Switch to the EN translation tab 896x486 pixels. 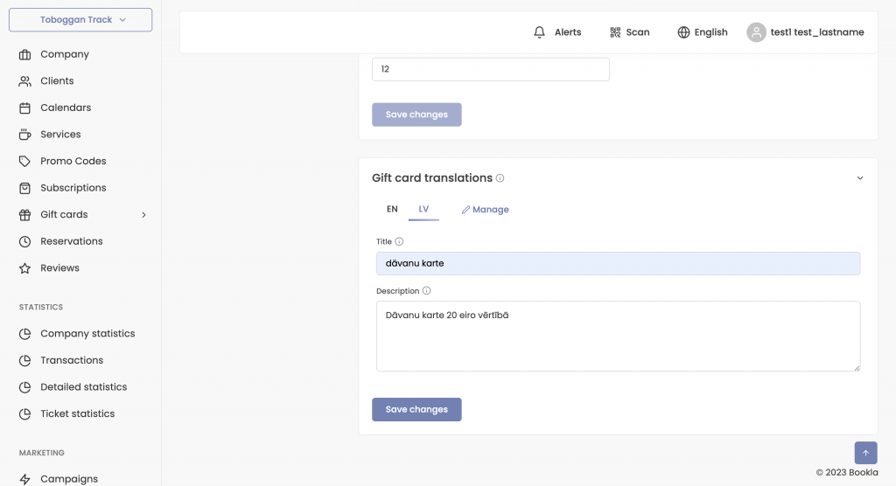click(x=392, y=209)
